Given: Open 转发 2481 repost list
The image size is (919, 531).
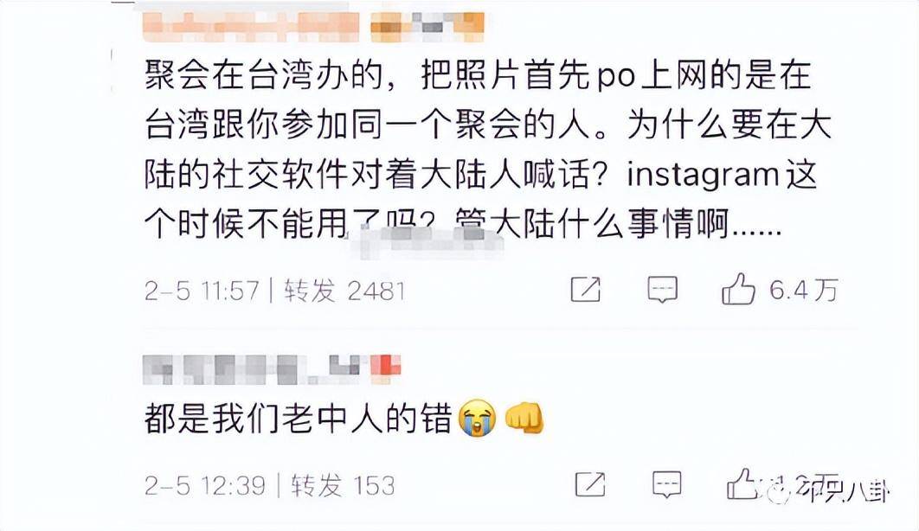Looking at the screenshot, I should [x=344, y=291].
